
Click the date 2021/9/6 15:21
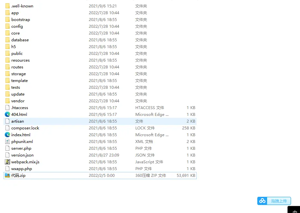click(103, 6)
